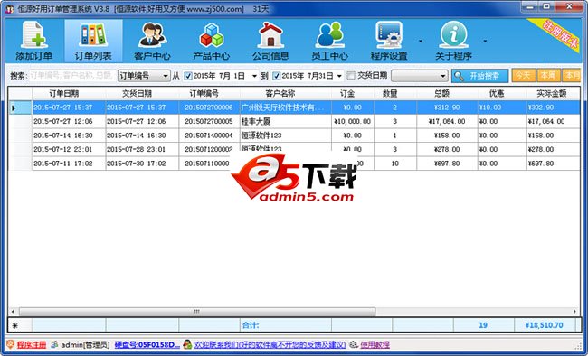This screenshot has height=356, width=588.
Task: Click customer cell 广州锐天厅软件技术有…
Action: pyautogui.click(x=285, y=108)
